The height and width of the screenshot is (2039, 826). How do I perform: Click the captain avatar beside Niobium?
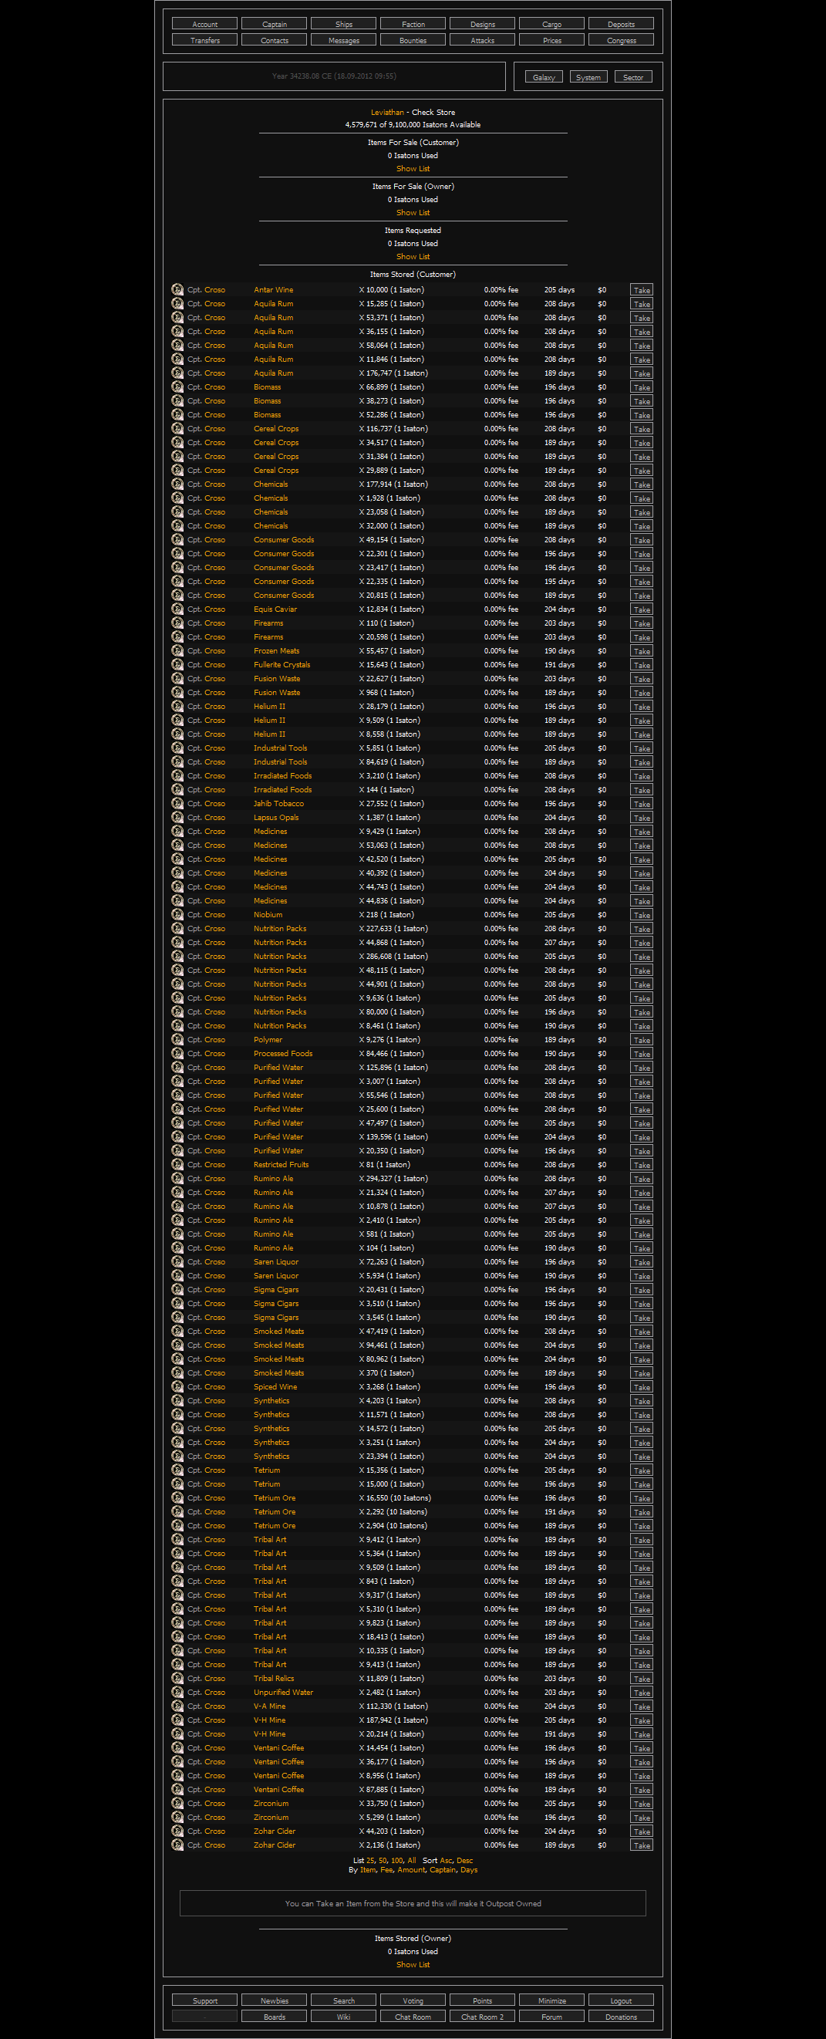(x=177, y=915)
